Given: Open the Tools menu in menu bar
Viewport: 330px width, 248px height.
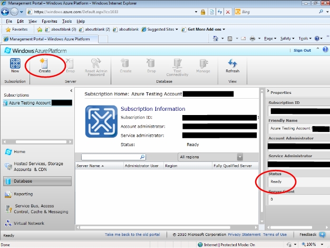Looking at the screenshot, I should coord(67,21).
